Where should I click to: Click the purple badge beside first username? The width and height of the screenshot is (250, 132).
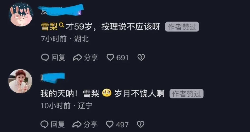coord(79,13)
